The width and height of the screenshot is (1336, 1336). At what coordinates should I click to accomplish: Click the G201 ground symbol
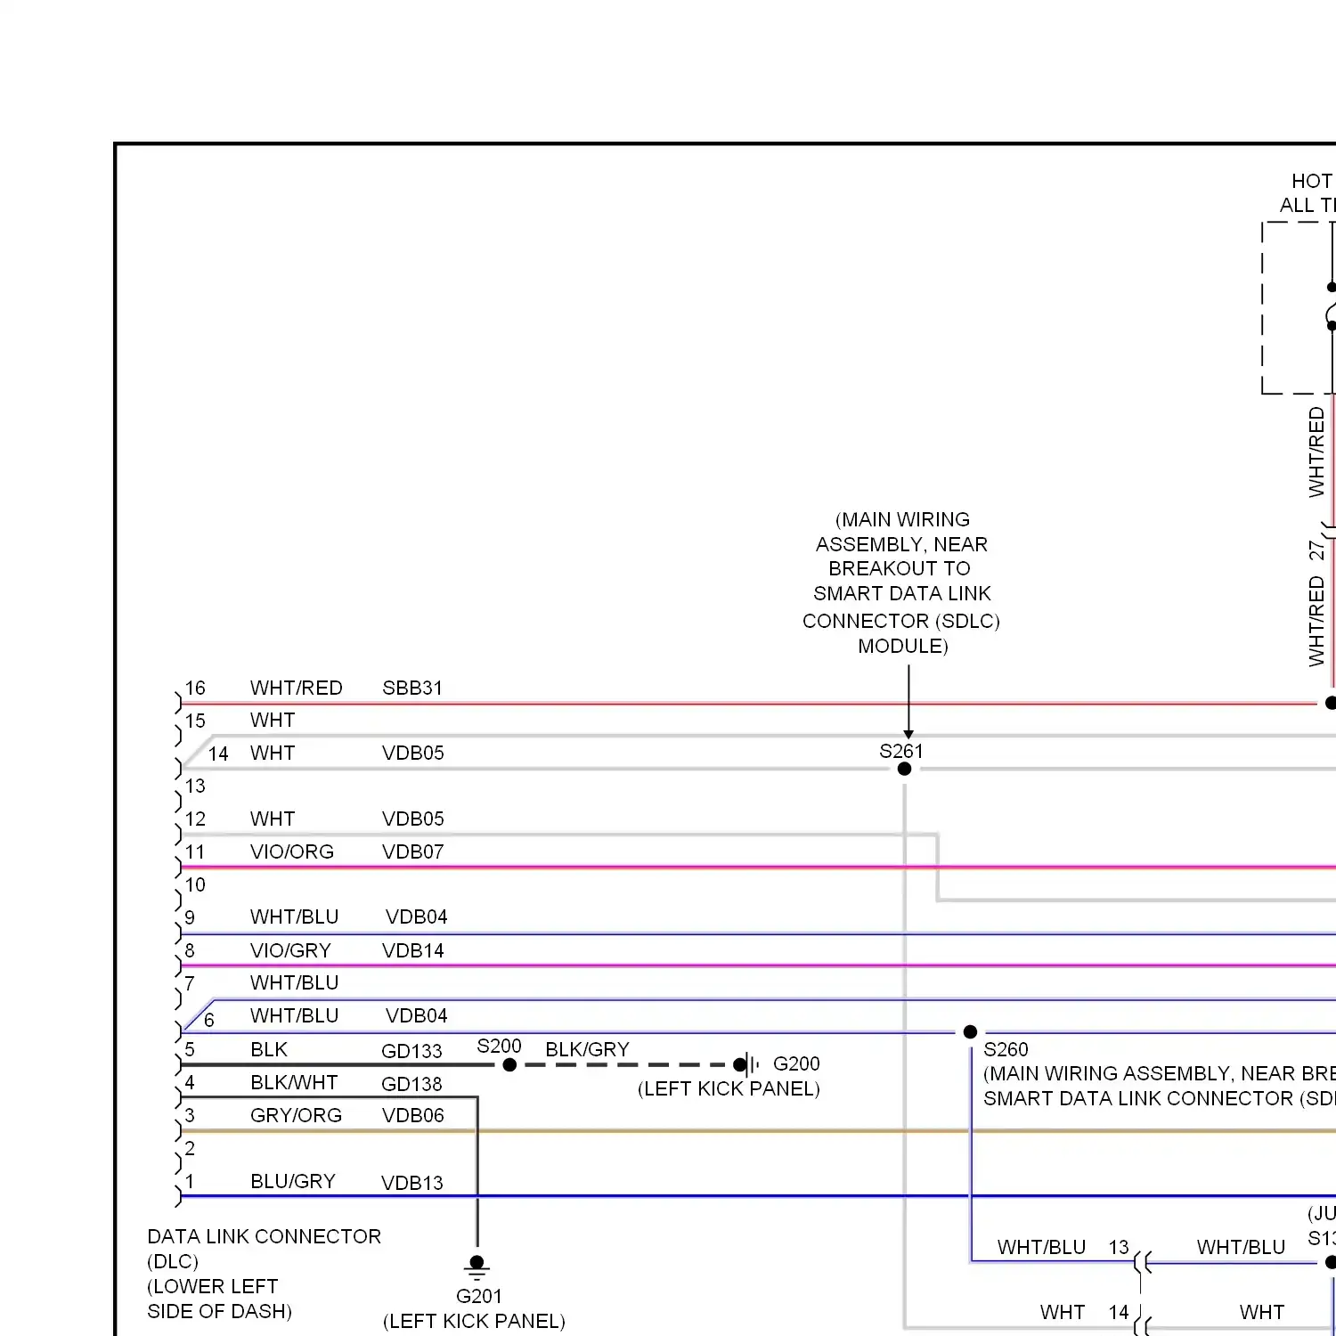click(x=477, y=1267)
